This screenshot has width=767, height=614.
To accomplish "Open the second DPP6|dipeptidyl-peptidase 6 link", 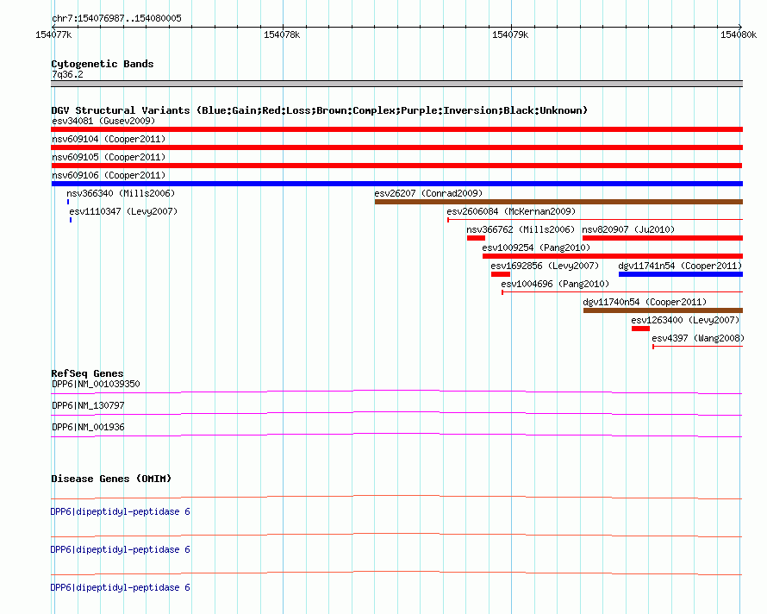I will [x=121, y=550].
